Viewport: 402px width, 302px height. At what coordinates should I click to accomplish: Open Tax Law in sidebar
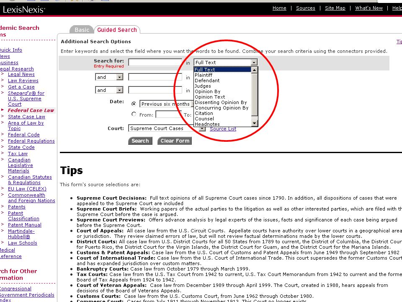(x=18, y=154)
